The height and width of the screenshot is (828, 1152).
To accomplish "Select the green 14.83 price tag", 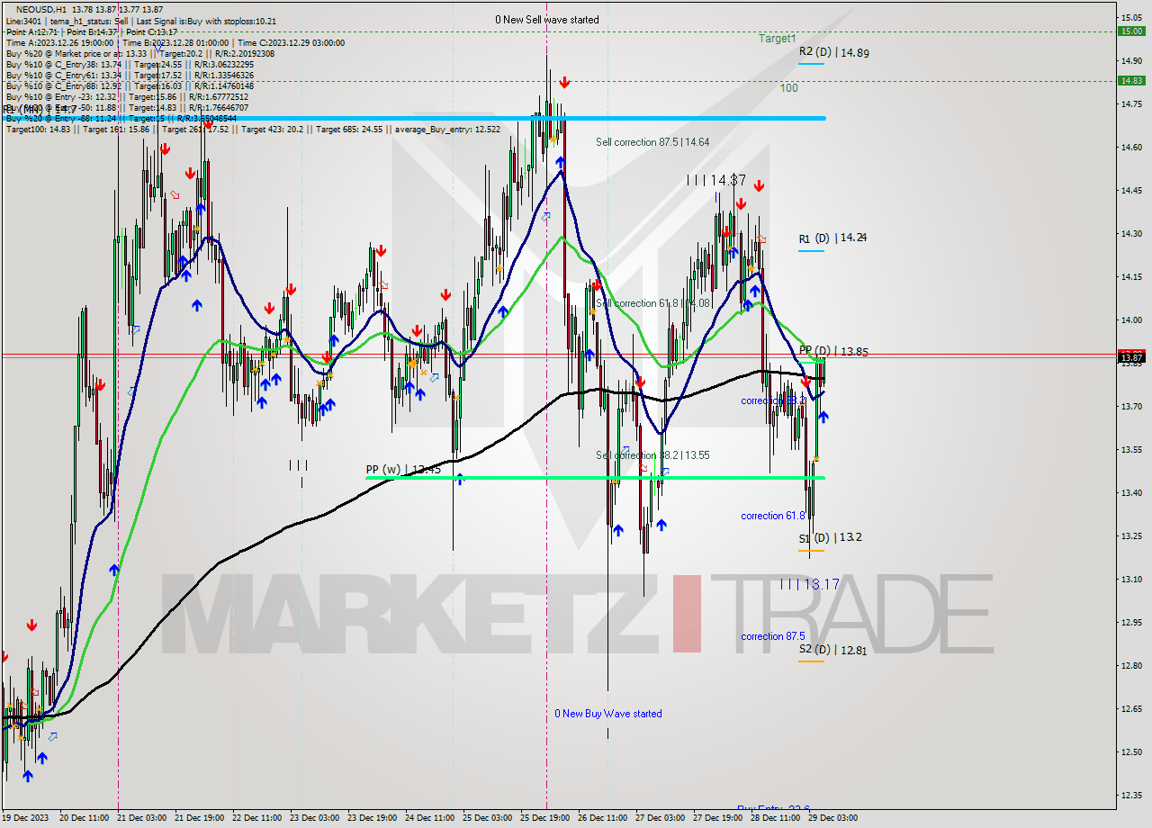I will [1130, 80].
